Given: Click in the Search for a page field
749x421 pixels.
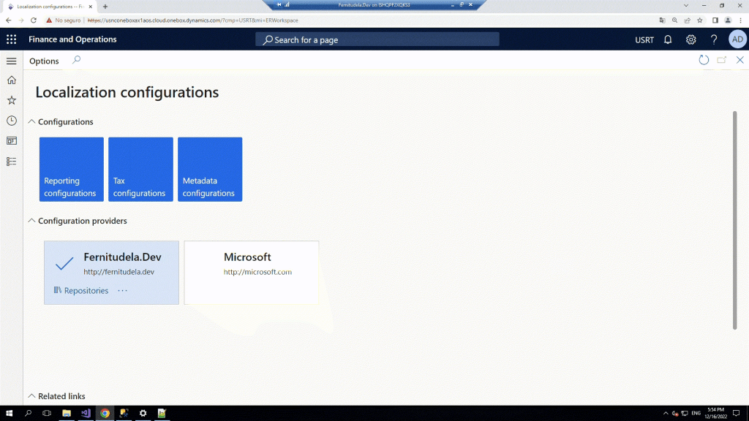Looking at the screenshot, I should click(377, 39).
